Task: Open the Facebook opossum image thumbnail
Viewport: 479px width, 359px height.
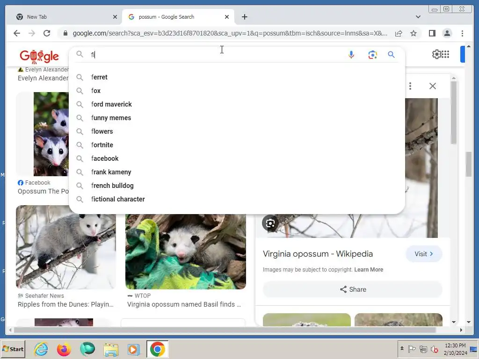Action: pos(51,134)
